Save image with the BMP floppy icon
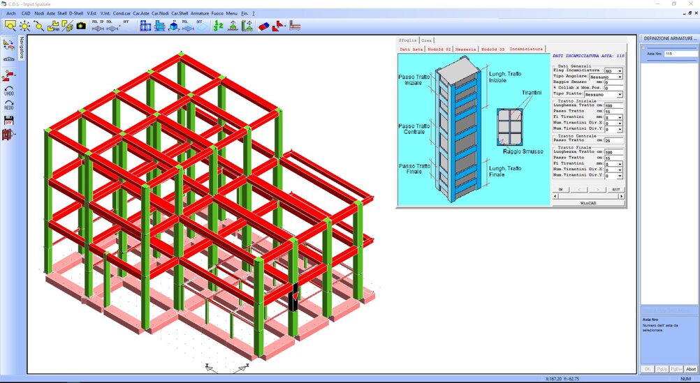Screen dimensions: 700x383 pos(9,119)
